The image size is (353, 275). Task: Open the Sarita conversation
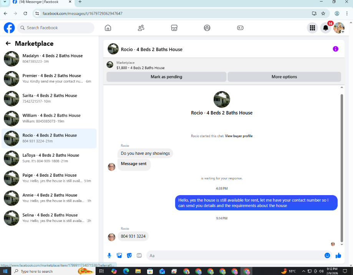click(x=49, y=99)
